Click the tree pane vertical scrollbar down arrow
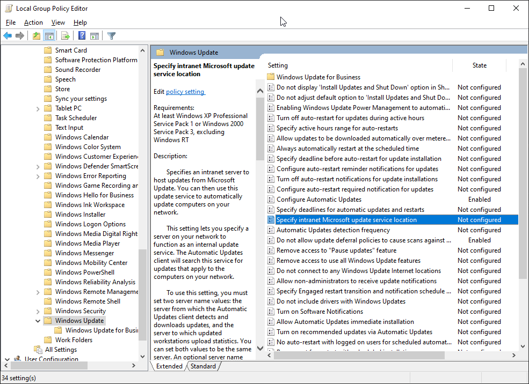The width and height of the screenshot is (529, 384). (142, 356)
